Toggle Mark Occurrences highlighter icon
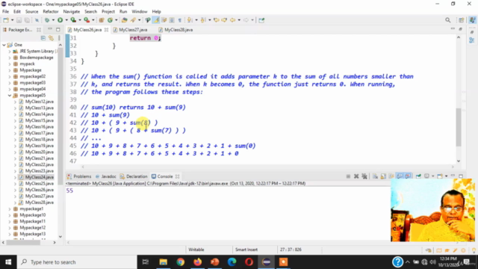Screen dimensions: 478x269 156,20
